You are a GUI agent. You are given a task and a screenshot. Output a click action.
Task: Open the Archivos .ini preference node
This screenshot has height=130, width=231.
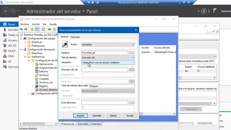pos(46,82)
